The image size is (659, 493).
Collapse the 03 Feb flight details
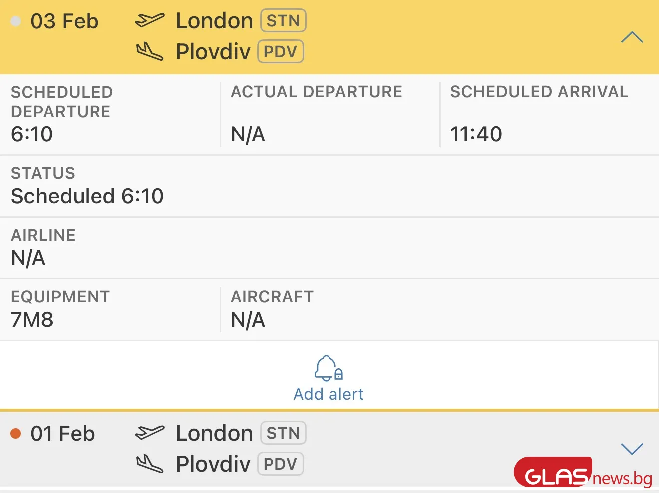[x=632, y=37]
